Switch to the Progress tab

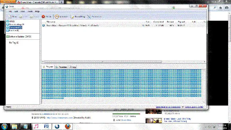48,67
